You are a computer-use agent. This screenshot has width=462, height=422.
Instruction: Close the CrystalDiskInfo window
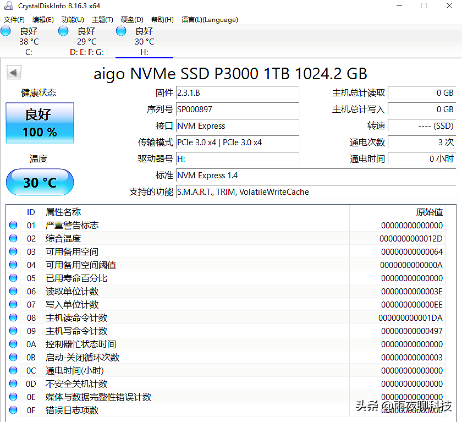click(x=449, y=6)
